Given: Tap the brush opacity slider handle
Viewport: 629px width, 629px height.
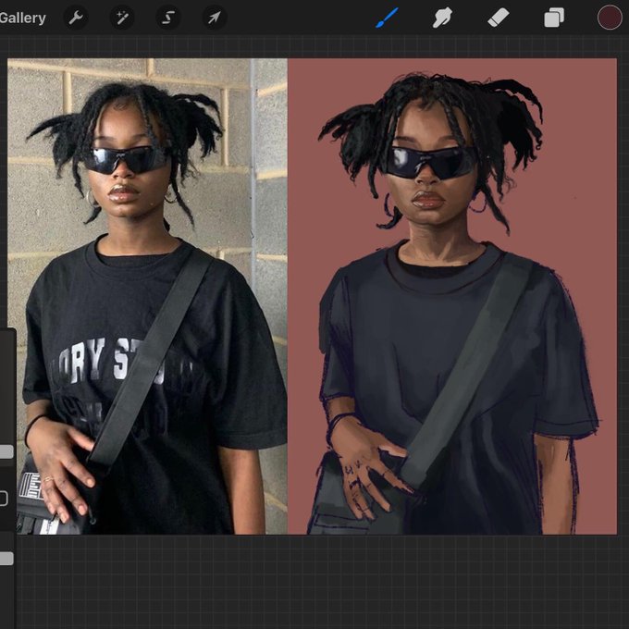Looking at the screenshot, I should coord(6,559).
